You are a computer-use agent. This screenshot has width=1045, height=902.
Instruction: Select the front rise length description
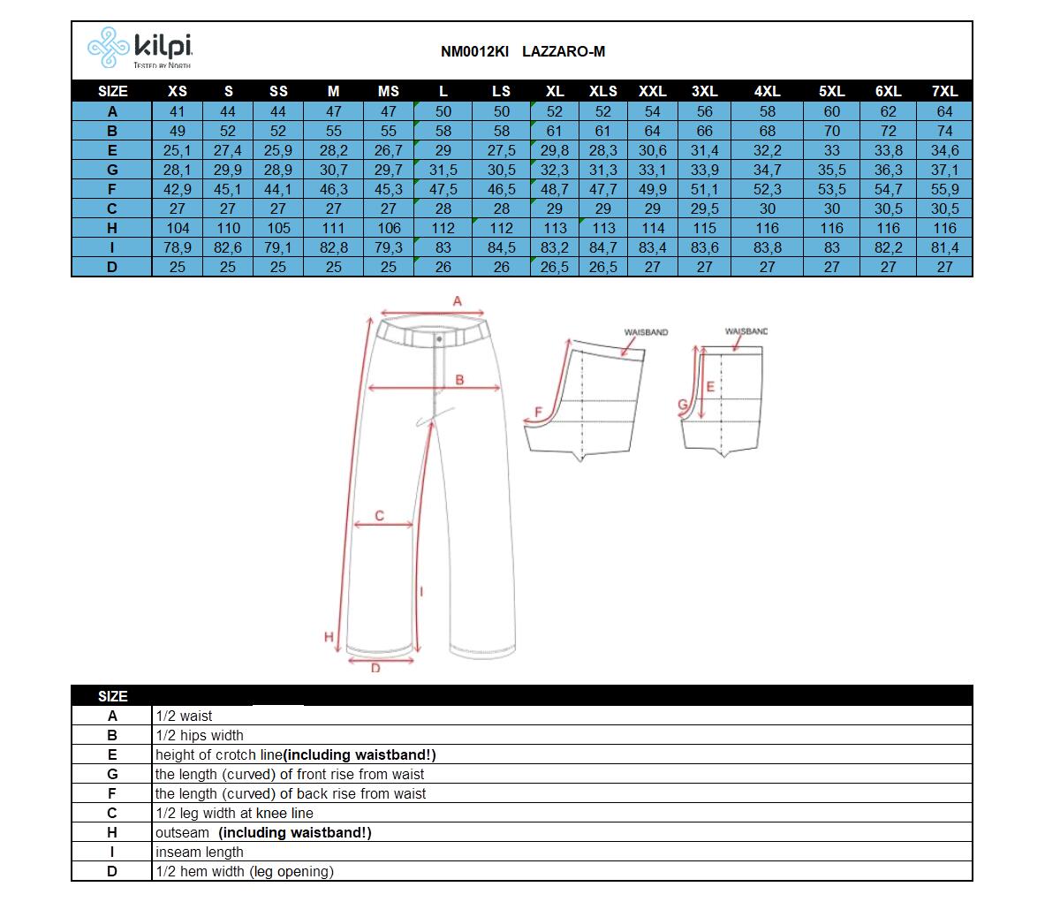point(289,774)
